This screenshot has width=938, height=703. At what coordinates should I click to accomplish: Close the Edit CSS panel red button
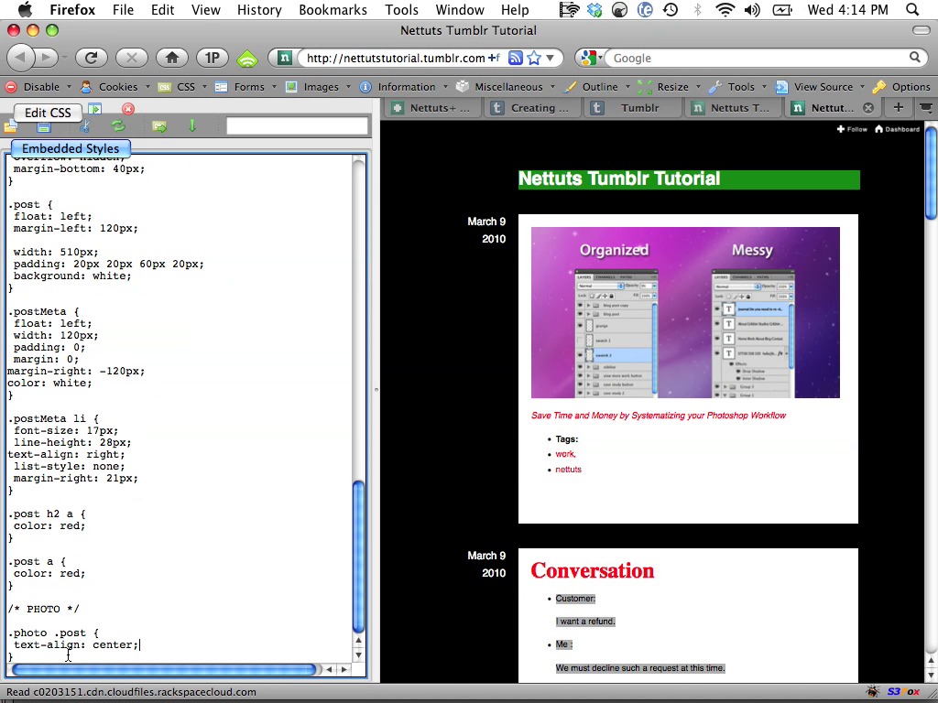pyautogui.click(x=128, y=109)
